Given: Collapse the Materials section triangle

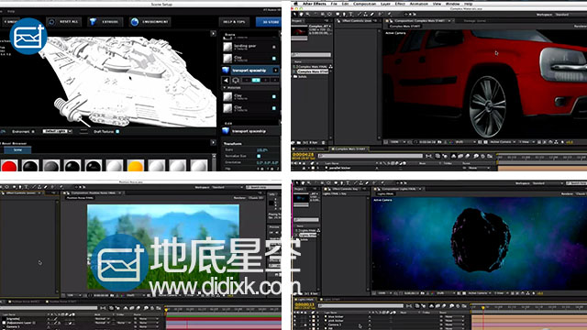Looking at the screenshot, I should [225, 88].
